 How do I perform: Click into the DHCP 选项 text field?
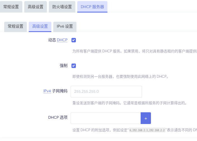pyautogui.click(x=105, y=118)
